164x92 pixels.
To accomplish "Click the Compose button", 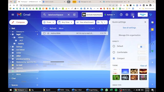I will pos(18,22).
